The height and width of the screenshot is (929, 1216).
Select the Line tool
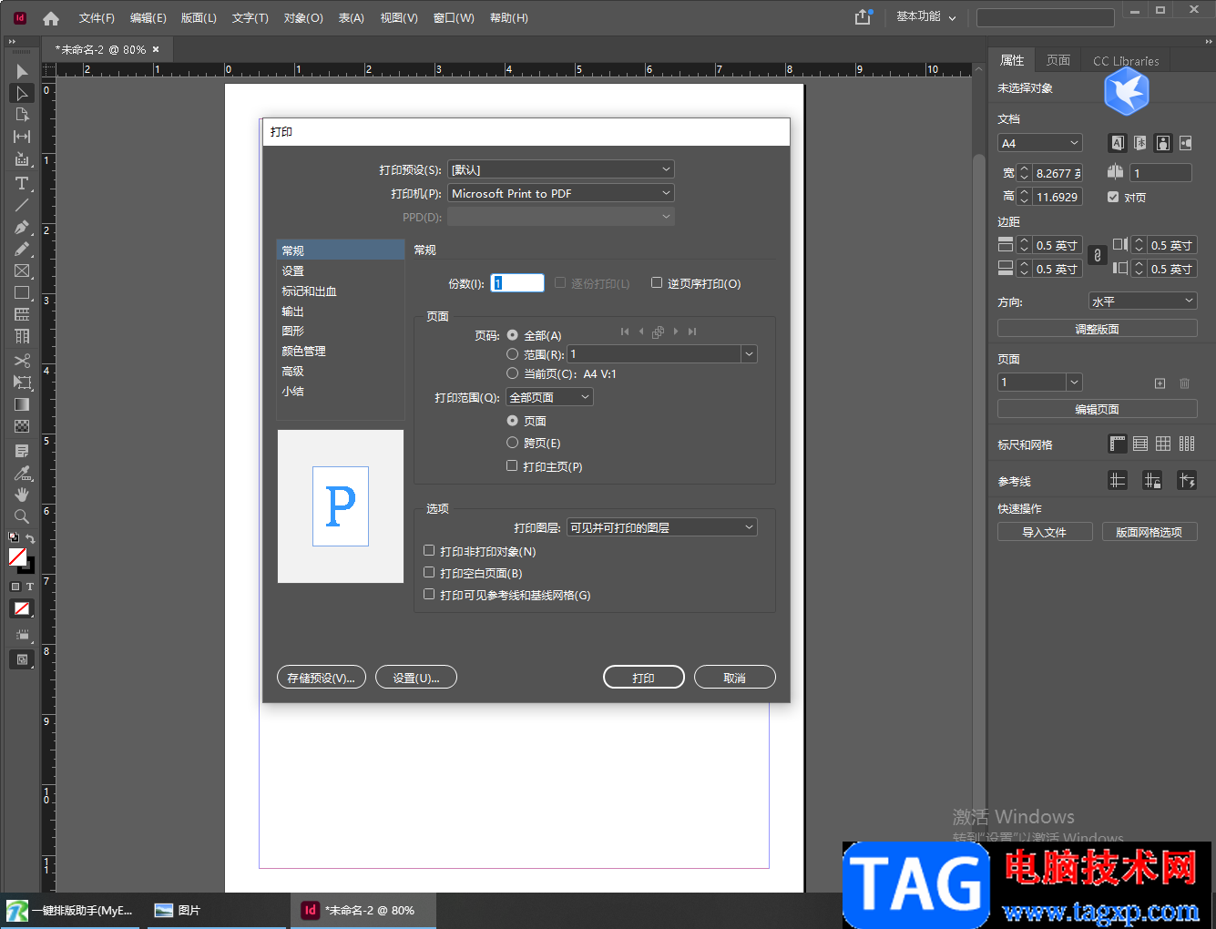click(x=22, y=205)
